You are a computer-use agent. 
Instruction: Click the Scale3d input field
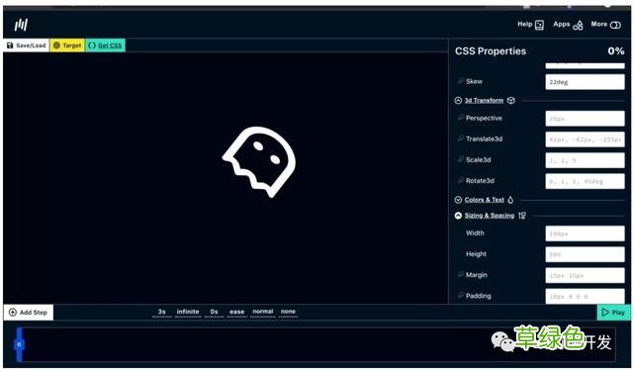(x=585, y=160)
